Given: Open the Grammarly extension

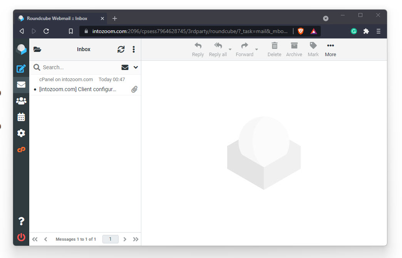Looking at the screenshot, I should [x=354, y=31].
